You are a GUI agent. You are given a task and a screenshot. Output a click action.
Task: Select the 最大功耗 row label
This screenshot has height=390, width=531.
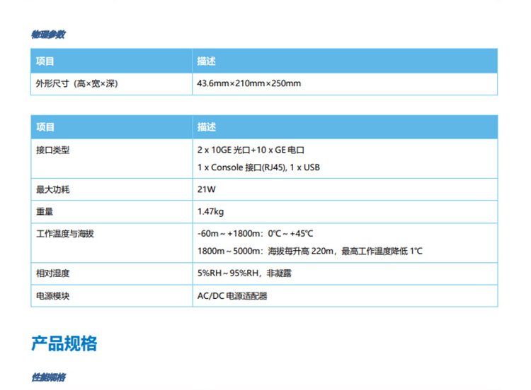(53, 189)
